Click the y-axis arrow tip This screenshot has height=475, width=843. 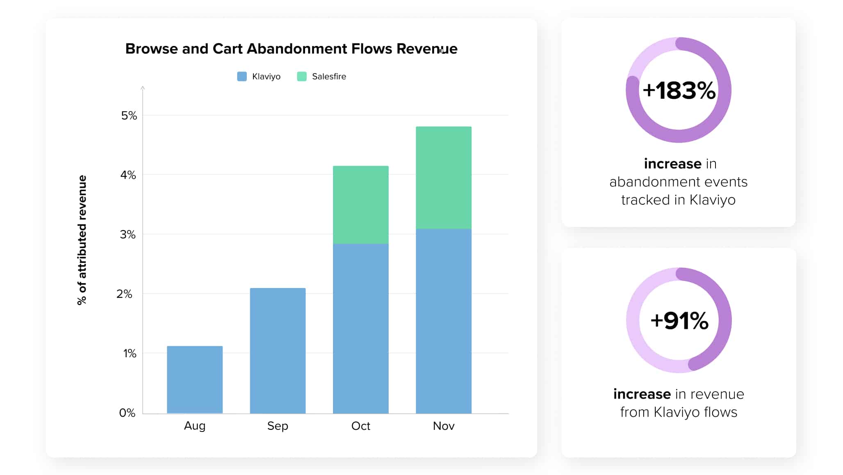[x=143, y=87]
